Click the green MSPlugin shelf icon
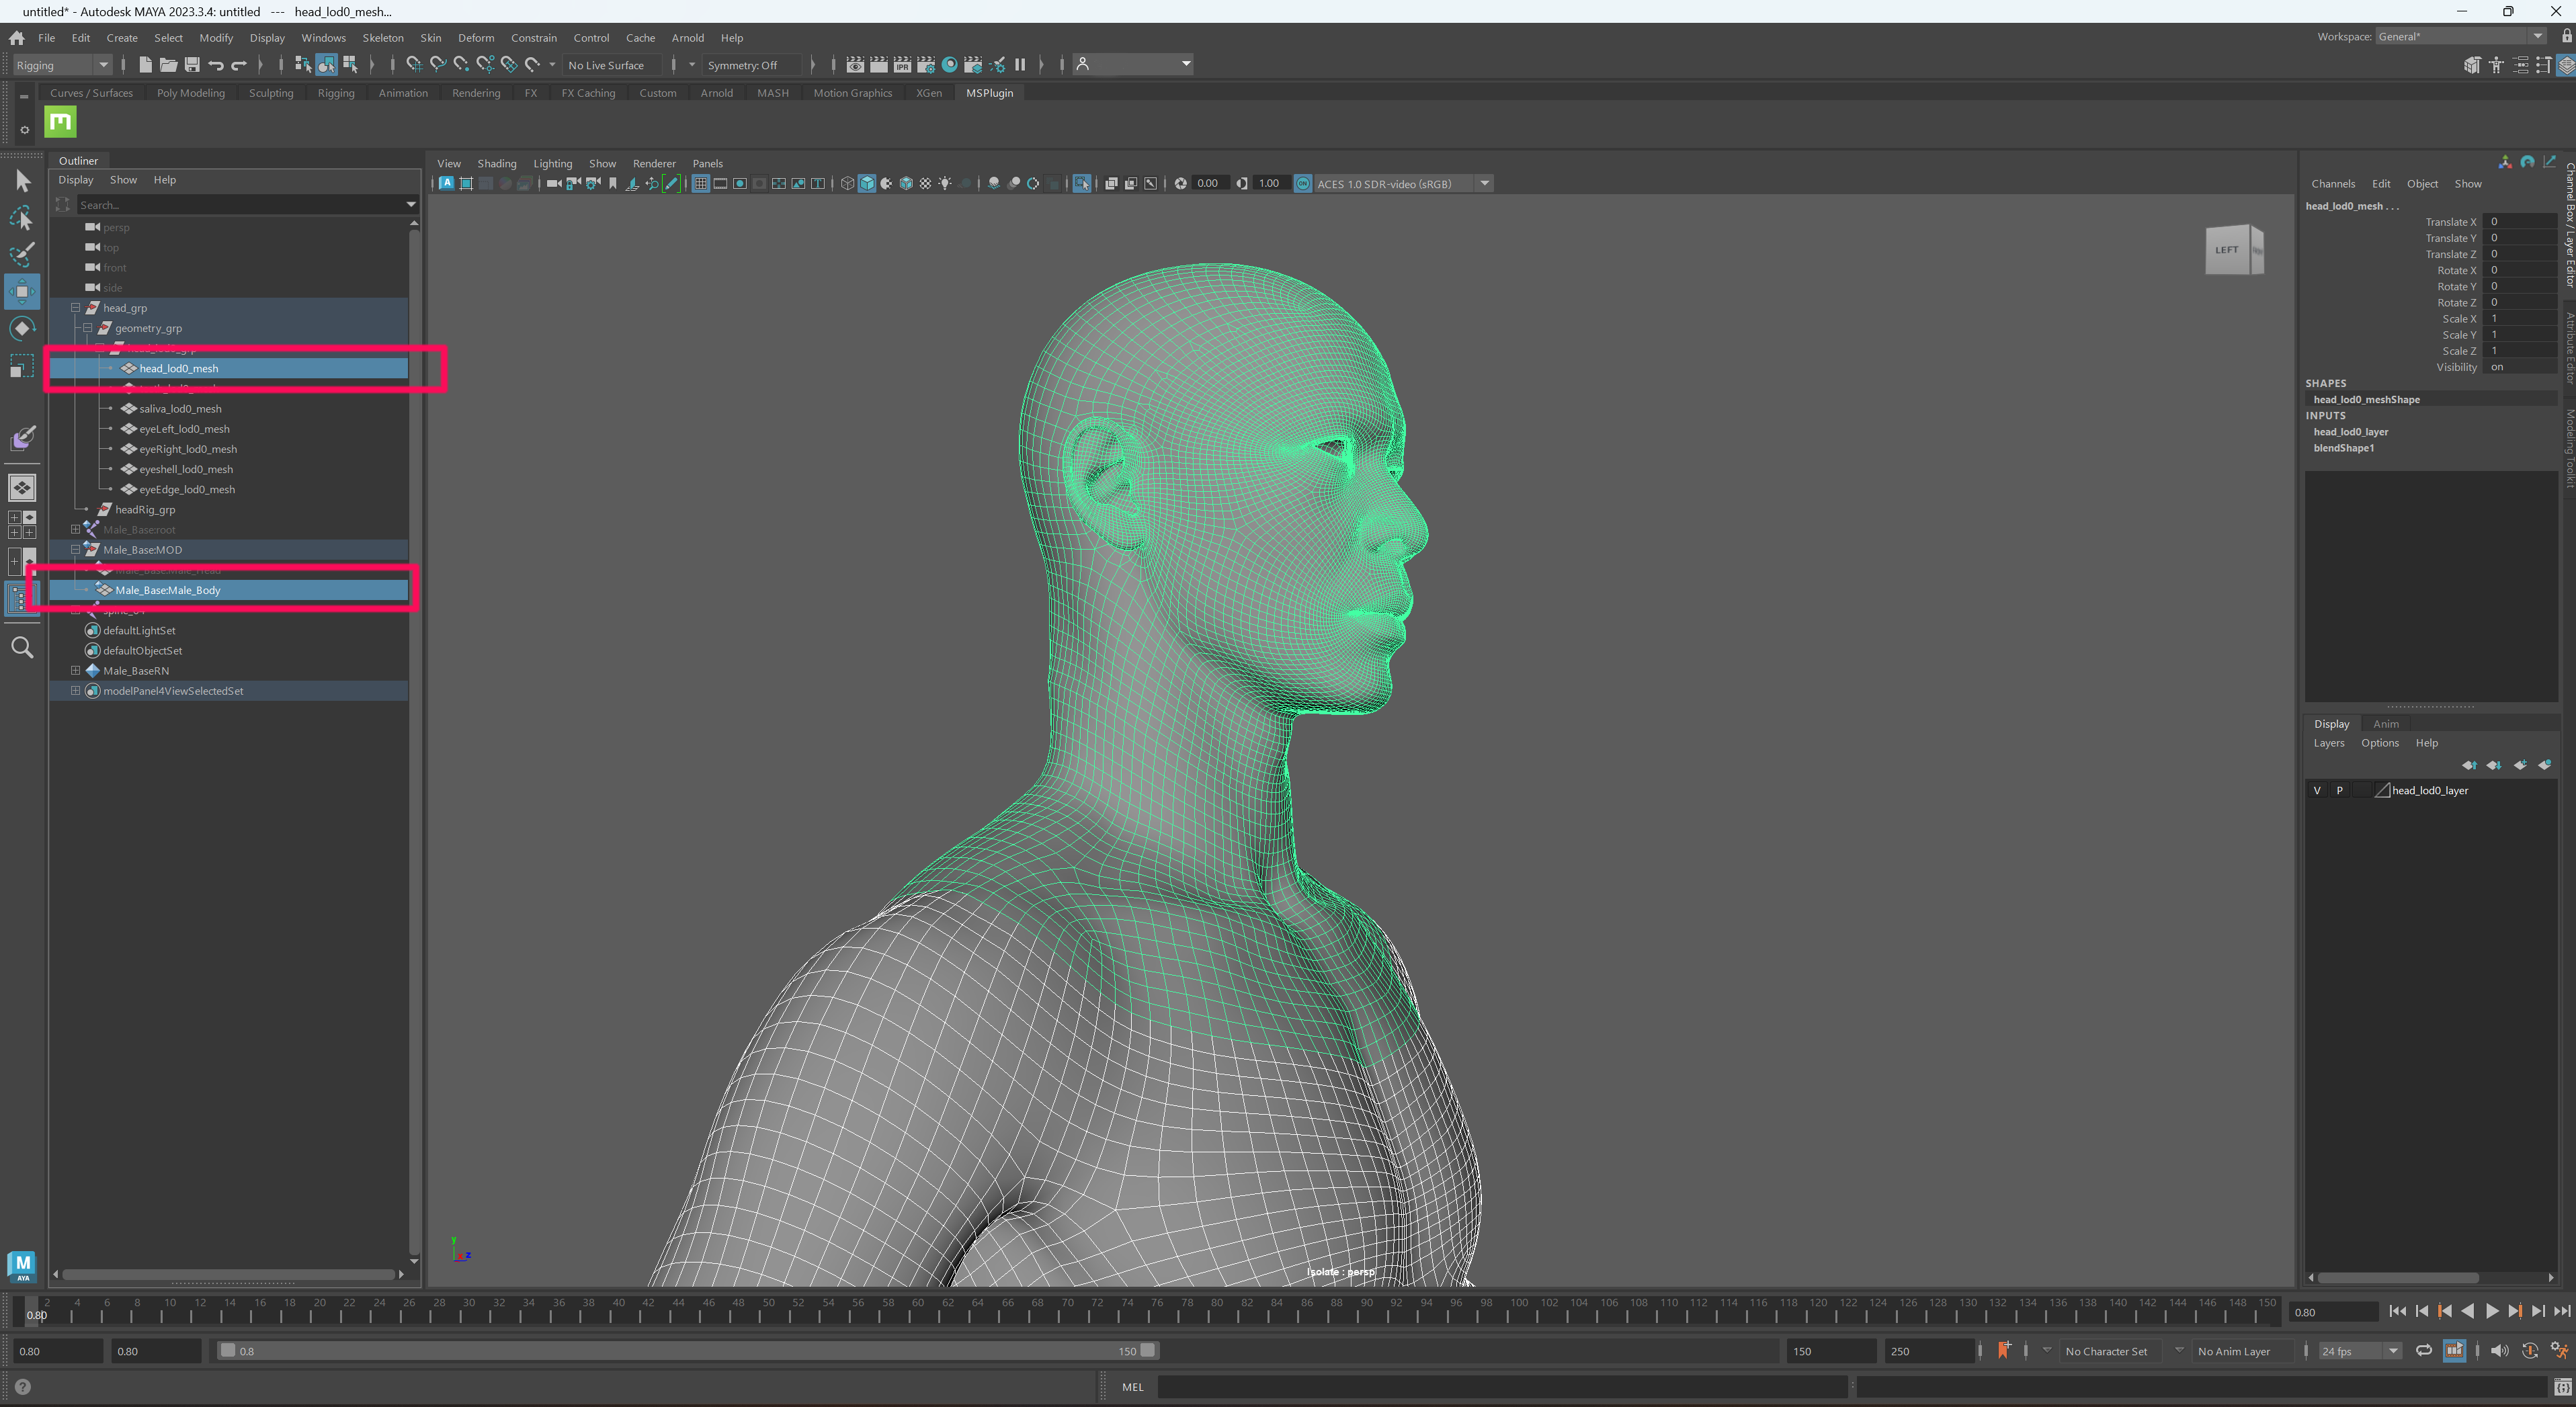The height and width of the screenshot is (1407, 2576). (60, 122)
